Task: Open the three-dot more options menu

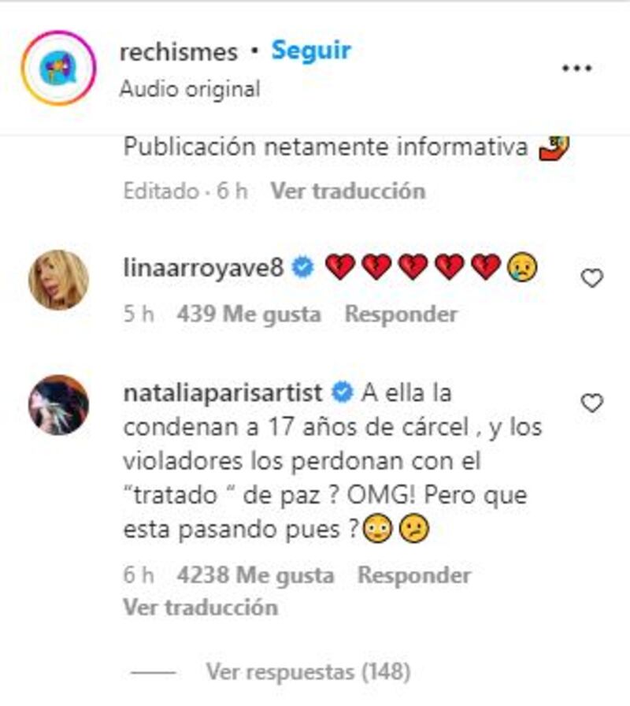Action: click(577, 69)
